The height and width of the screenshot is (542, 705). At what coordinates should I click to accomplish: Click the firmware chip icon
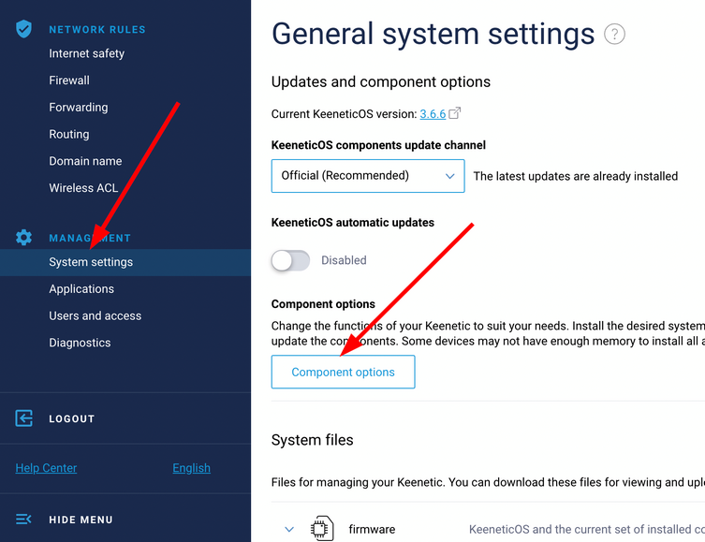322,529
